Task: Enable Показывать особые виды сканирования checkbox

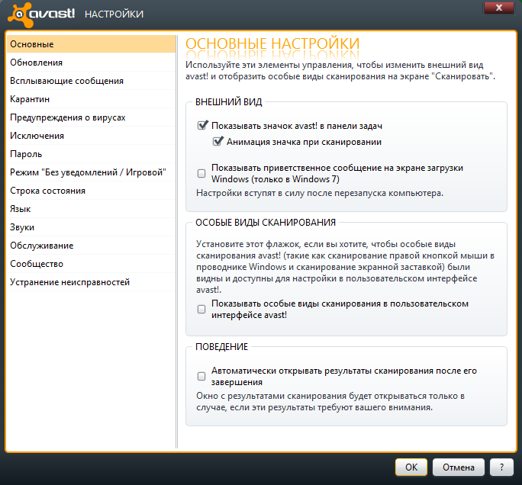Action: coord(201,309)
